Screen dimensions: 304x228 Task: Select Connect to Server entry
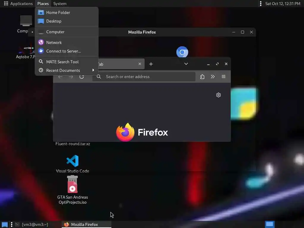point(67,51)
